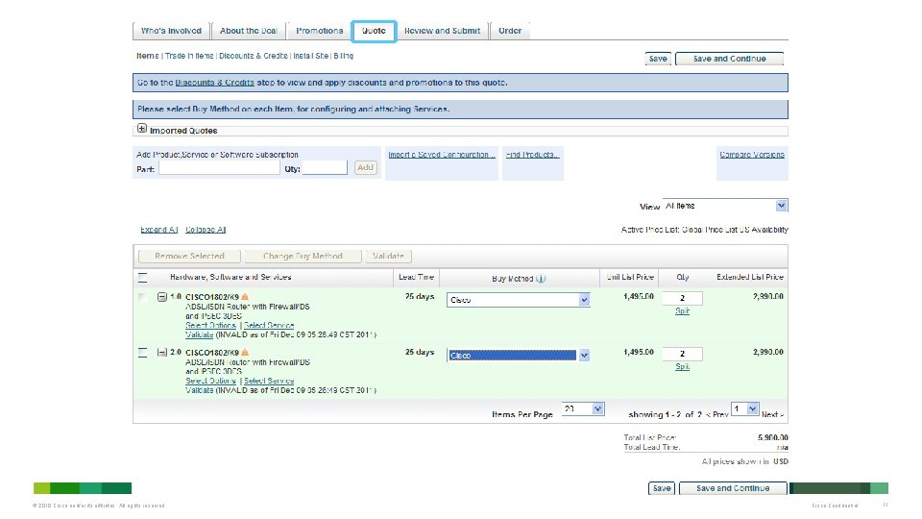
Task: Click the bottom Save and Continue button
Action: coord(733,488)
